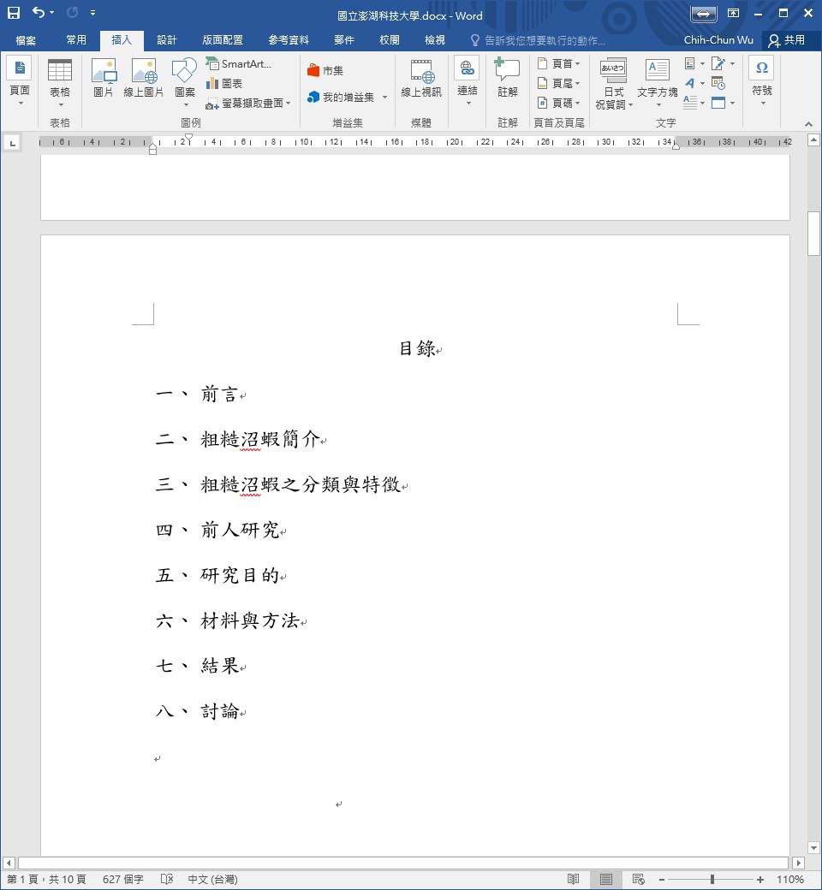Viewport: 822px width, 890px height.
Task: Click the page count in status bar
Action: pos(46,879)
